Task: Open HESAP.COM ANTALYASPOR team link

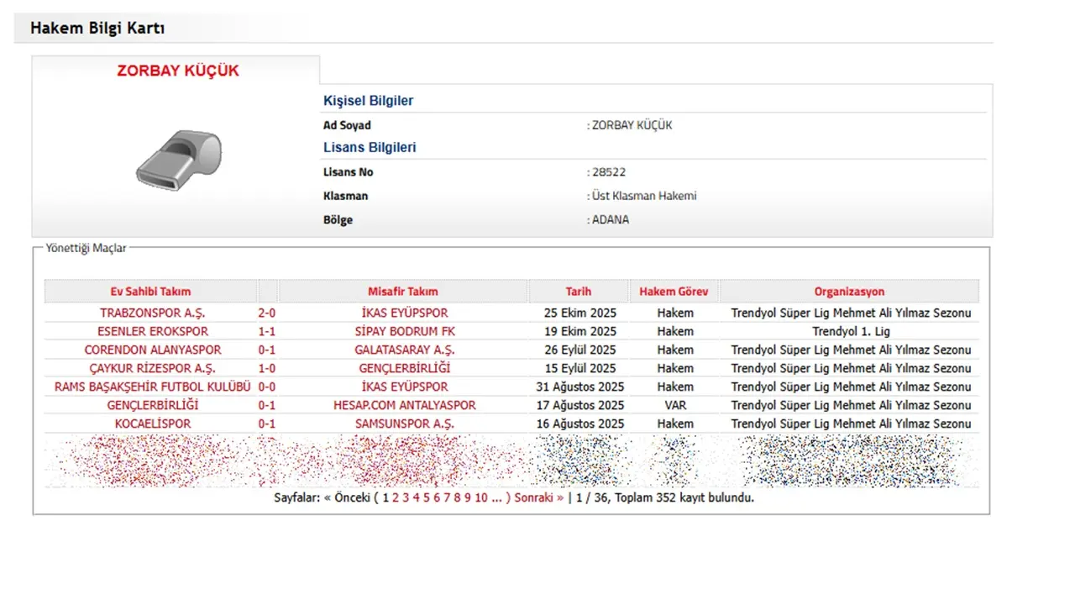Action: [403, 405]
